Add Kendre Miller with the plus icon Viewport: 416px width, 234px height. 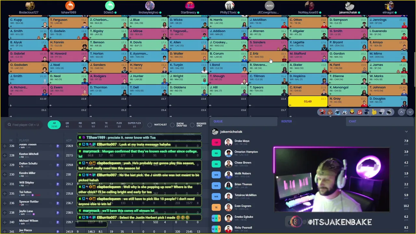point(5,175)
